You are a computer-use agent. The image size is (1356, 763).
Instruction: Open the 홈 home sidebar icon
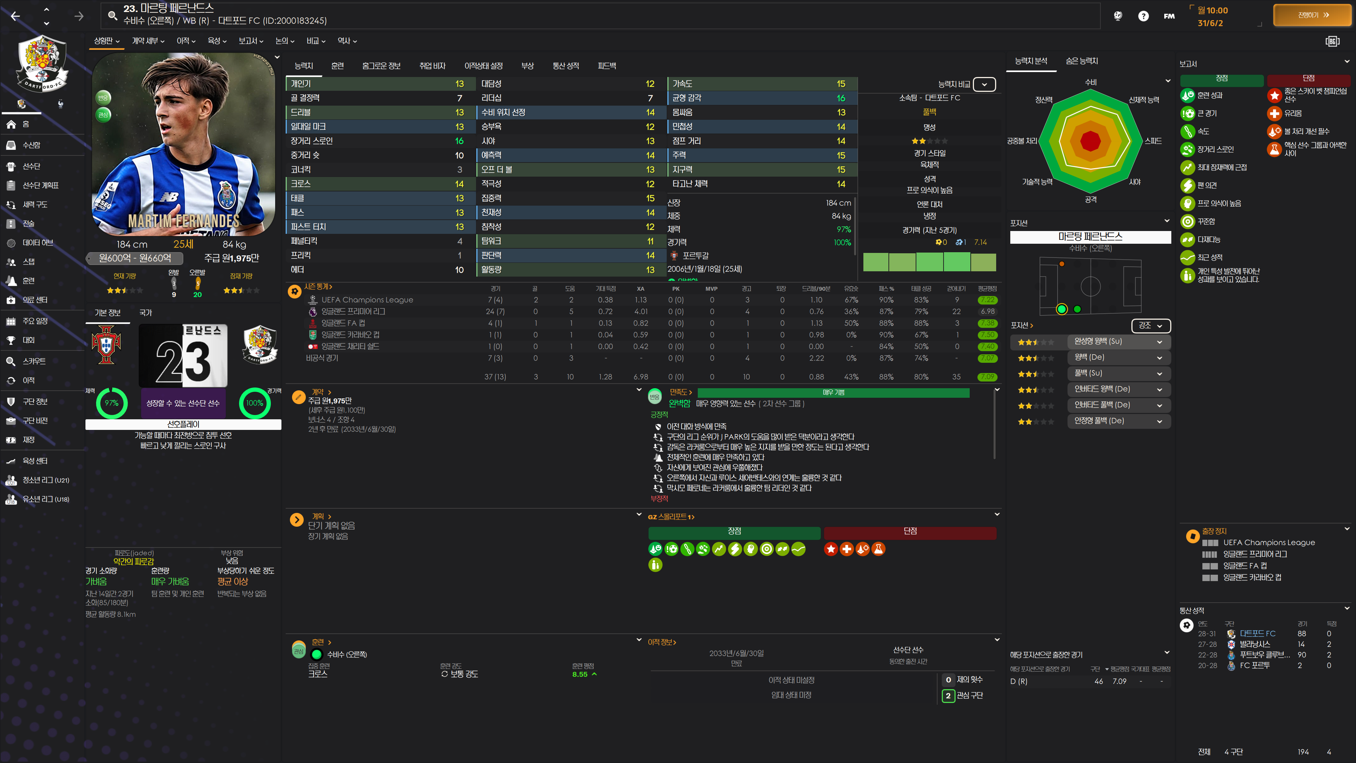pyautogui.click(x=11, y=124)
